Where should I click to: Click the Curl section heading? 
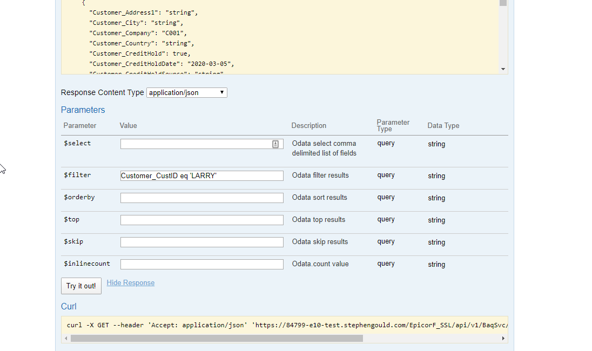(x=69, y=307)
